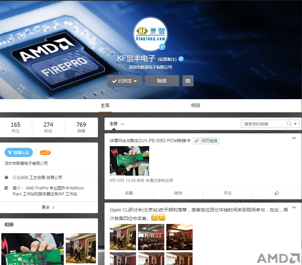Click the 微博认证 verification badge
This screenshot has height=265, width=302.
19,152
